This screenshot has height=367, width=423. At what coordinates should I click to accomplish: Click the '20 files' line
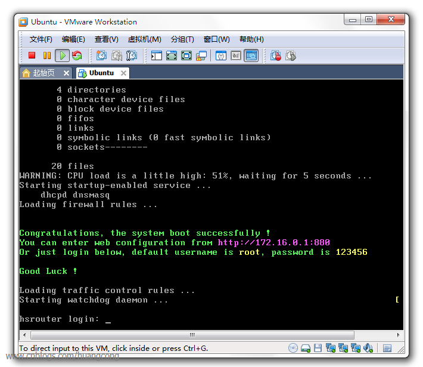[x=73, y=166]
